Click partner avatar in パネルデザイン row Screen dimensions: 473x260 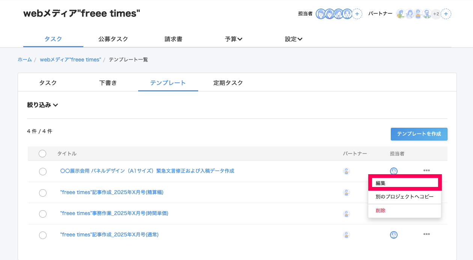(x=346, y=171)
